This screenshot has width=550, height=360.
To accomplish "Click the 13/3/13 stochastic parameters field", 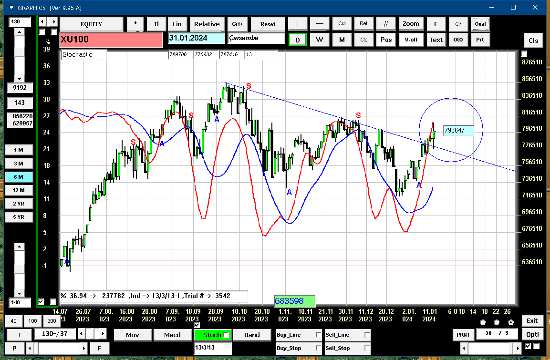I will (213, 348).
